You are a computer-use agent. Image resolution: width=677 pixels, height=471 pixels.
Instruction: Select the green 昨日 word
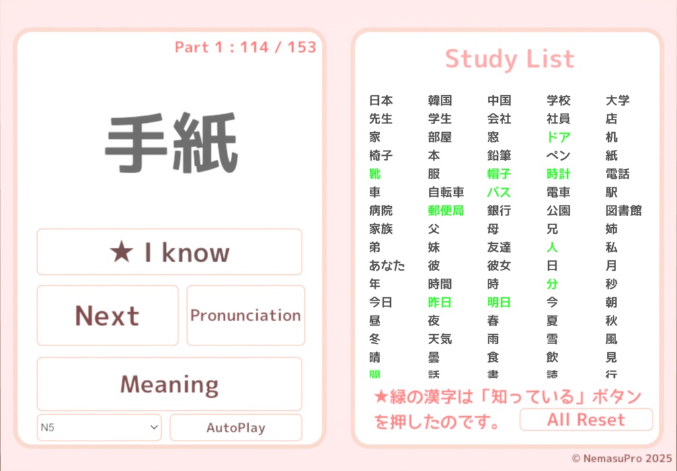pyautogui.click(x=440, y=303)
